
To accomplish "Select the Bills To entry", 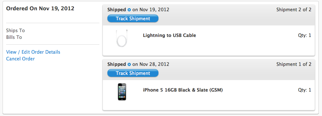I will pyautogui.click(x=14, y=37).
